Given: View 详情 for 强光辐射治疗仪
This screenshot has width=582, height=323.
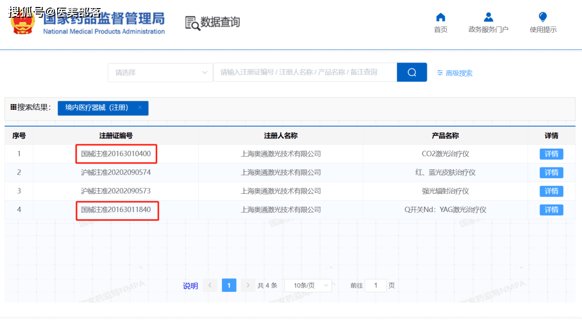Looking at the screenshot, I should 551,191.
